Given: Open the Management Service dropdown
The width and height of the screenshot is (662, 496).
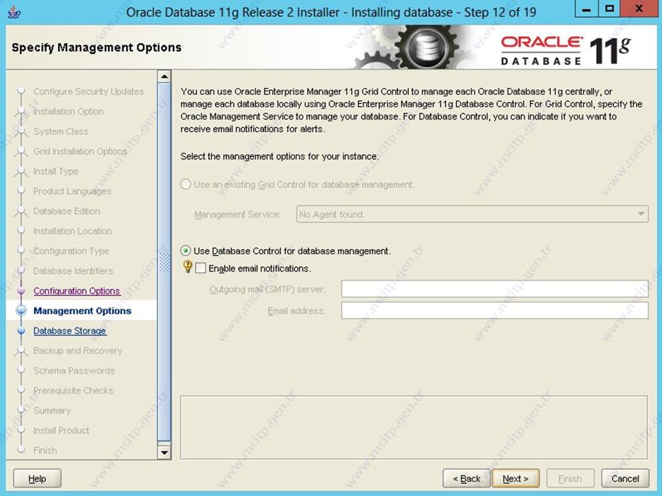Looking at the screenshot, I should pos(472,214).
